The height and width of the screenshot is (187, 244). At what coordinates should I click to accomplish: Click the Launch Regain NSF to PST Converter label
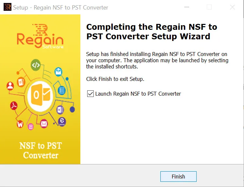(138, 94)
